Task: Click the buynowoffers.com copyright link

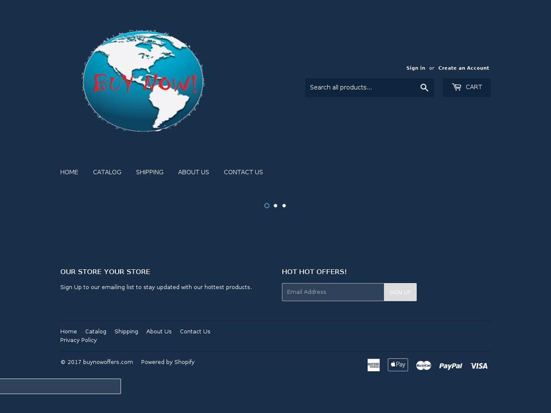Action: [108, 362]
